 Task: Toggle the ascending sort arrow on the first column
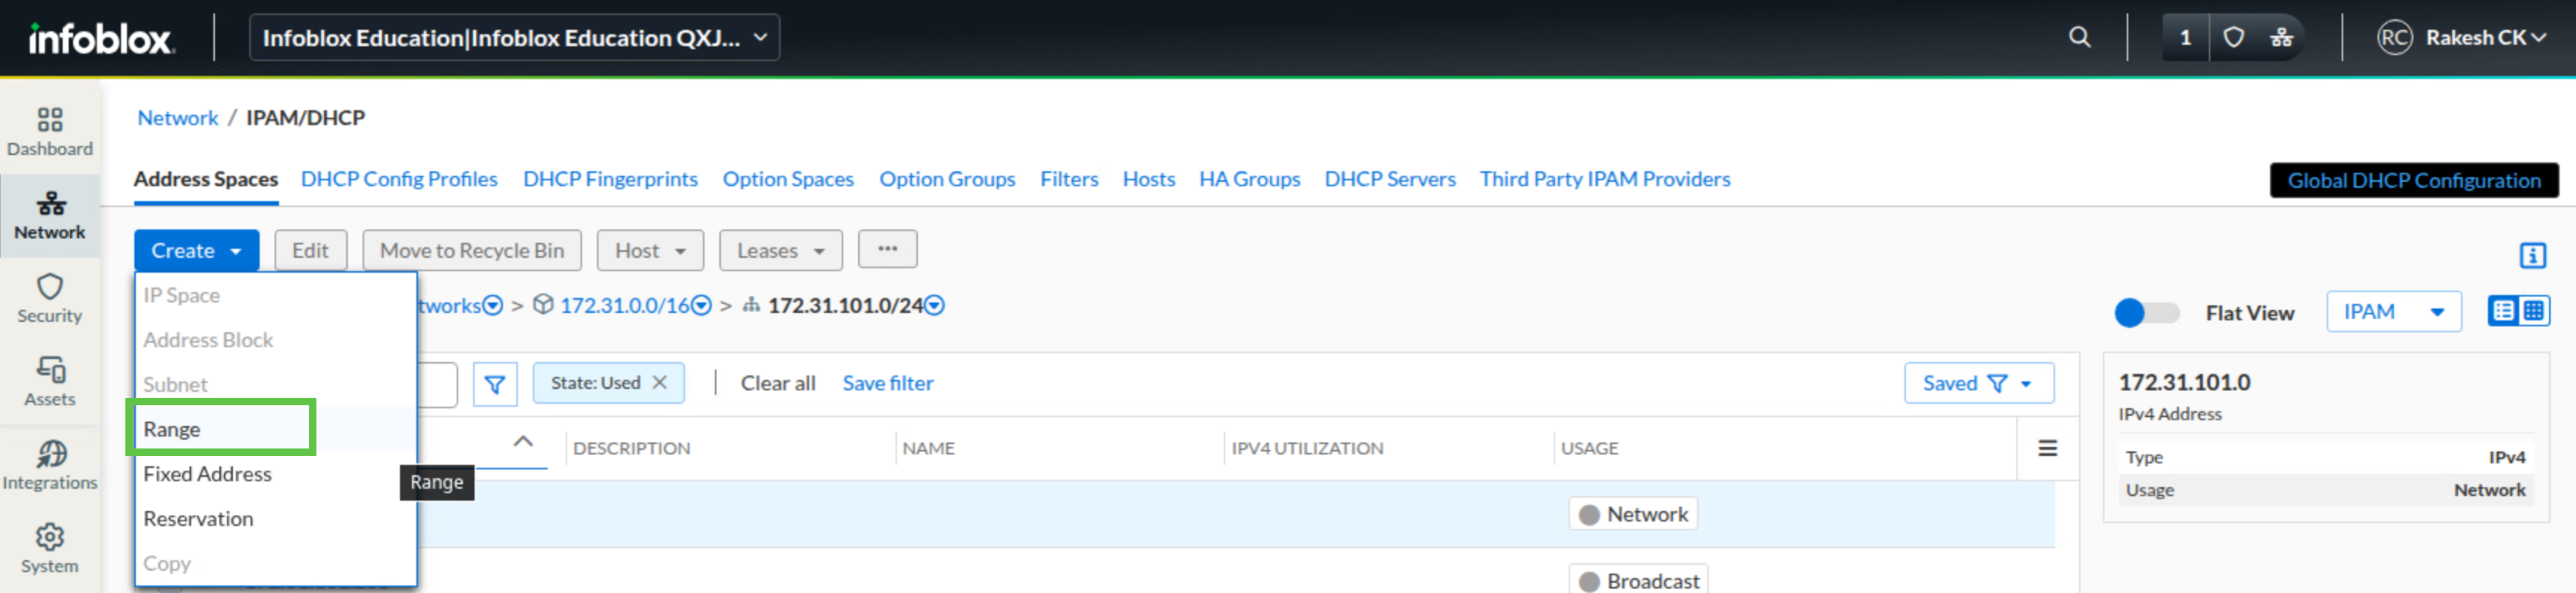(523, 441)
